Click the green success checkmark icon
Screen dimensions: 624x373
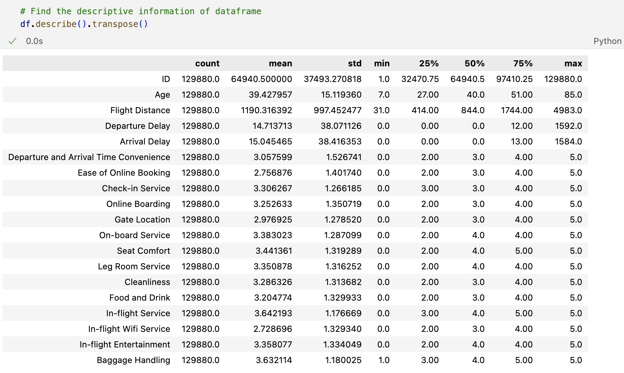coord(12,41)
